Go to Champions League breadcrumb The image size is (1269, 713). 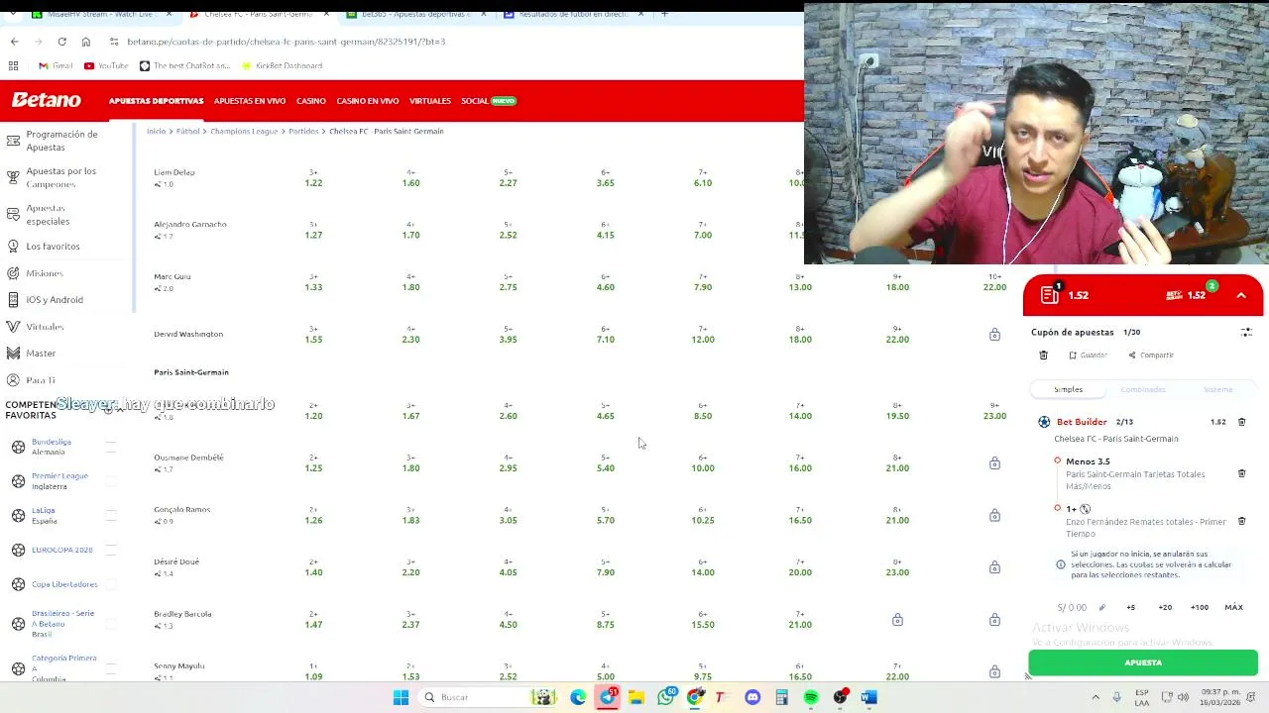click(x=244, y=131)
